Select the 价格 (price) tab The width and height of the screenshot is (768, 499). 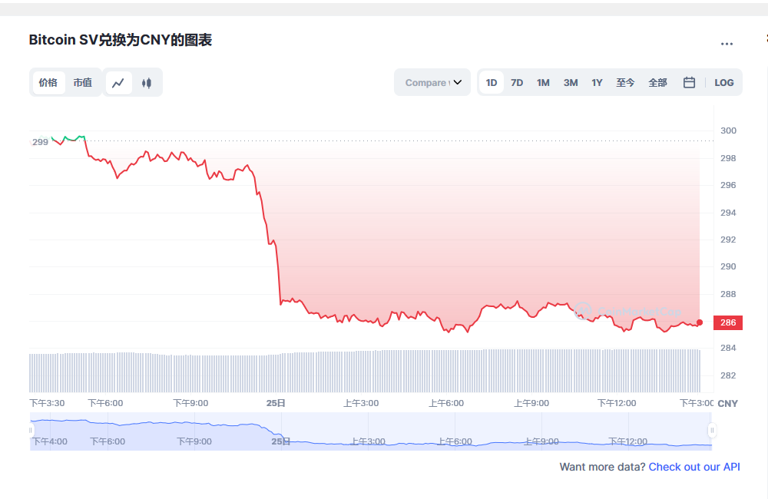tap(48, 82)
